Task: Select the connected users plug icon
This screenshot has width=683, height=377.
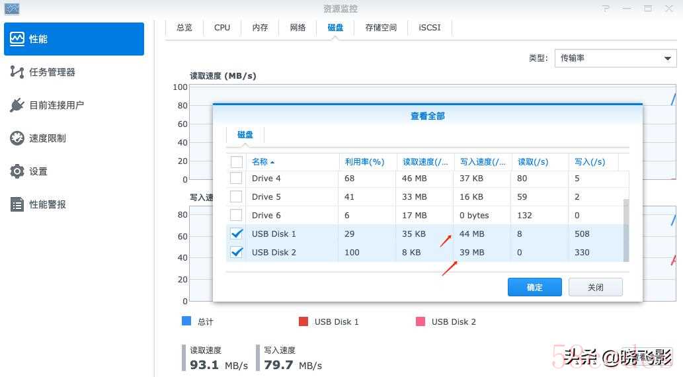Action: (17, 105)
